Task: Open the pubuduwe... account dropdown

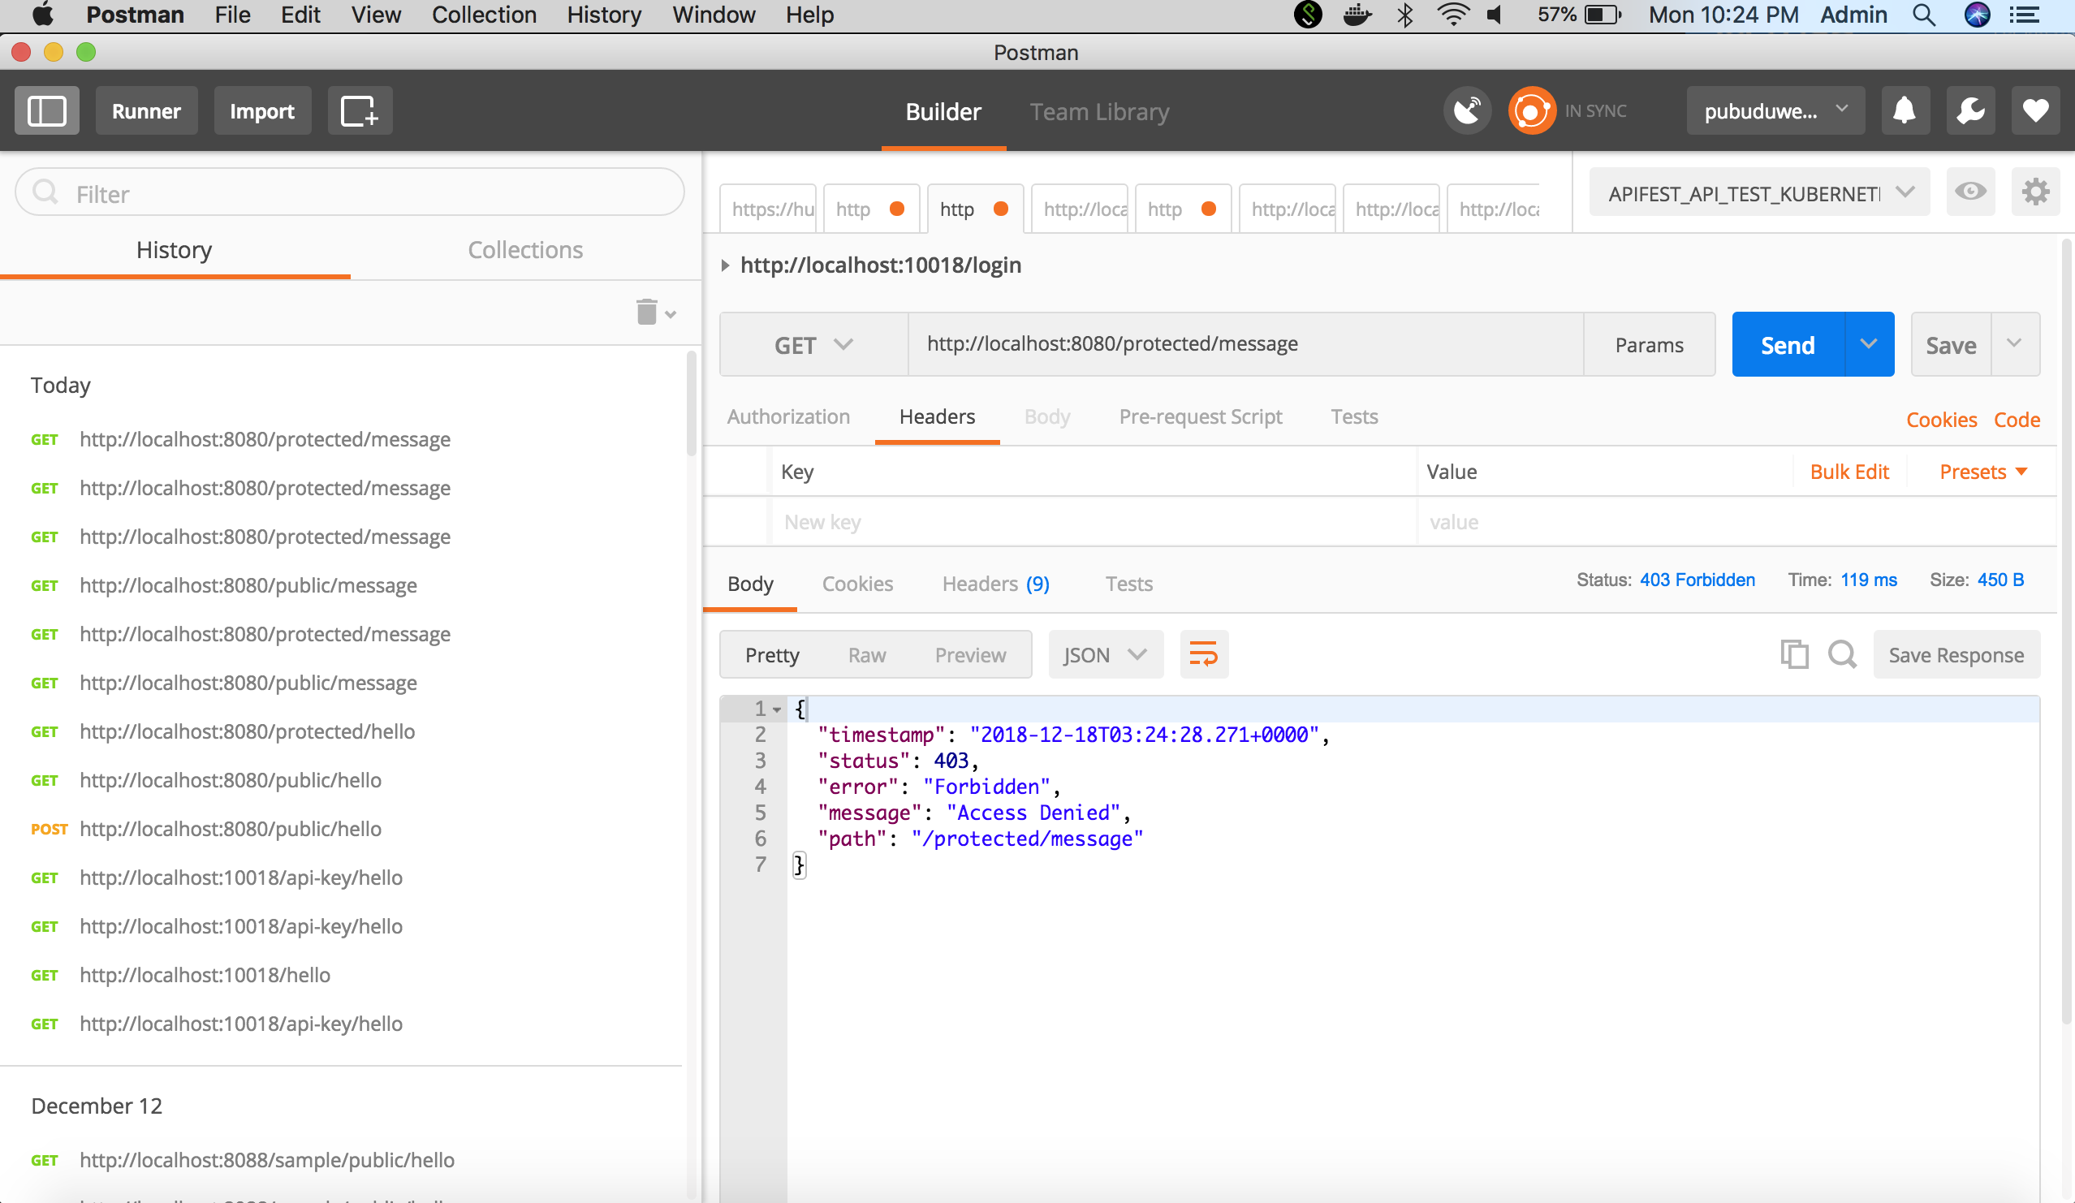Action: point(1775,110)
